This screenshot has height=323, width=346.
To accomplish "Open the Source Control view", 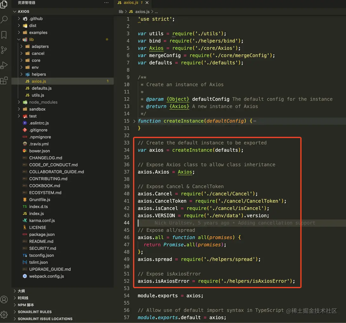I will [4, 50].
